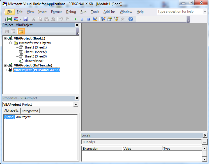
Task: Select Sheet2 (Sheet2) in project tree
Action: pos(35,52)
